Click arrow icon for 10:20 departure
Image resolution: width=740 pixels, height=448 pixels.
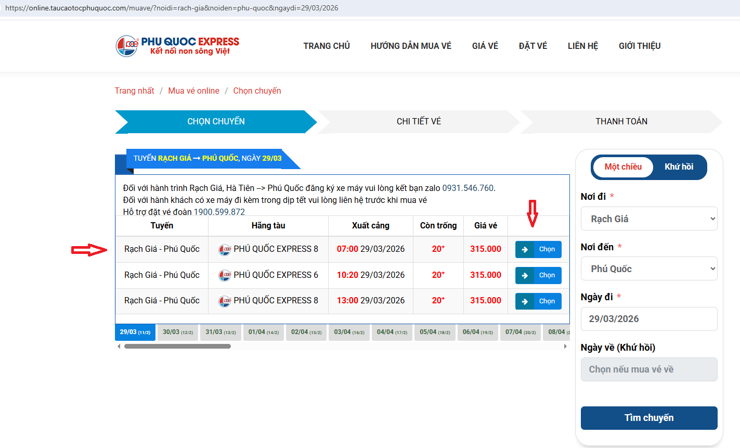525,276
